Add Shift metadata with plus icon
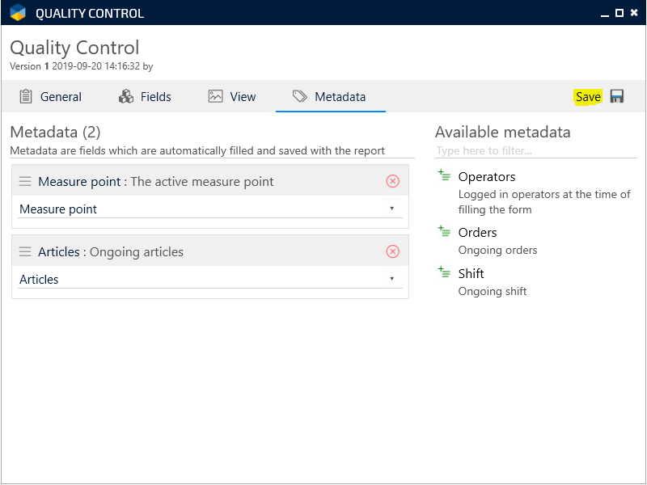This screenshot has height=485, width=647. click(444, 272)
